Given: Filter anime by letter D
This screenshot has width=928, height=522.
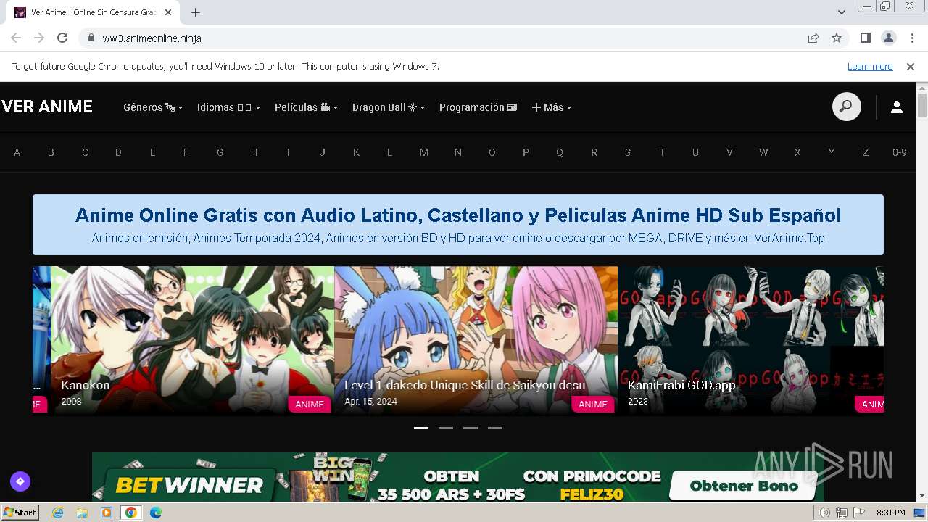Looking at the screenshot, I should click(118, 152).
